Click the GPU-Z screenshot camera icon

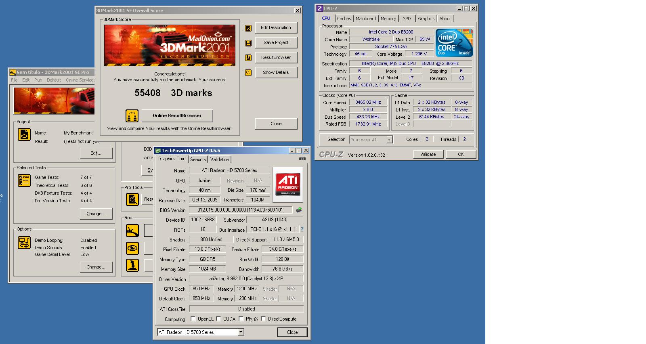pos(302,159)
